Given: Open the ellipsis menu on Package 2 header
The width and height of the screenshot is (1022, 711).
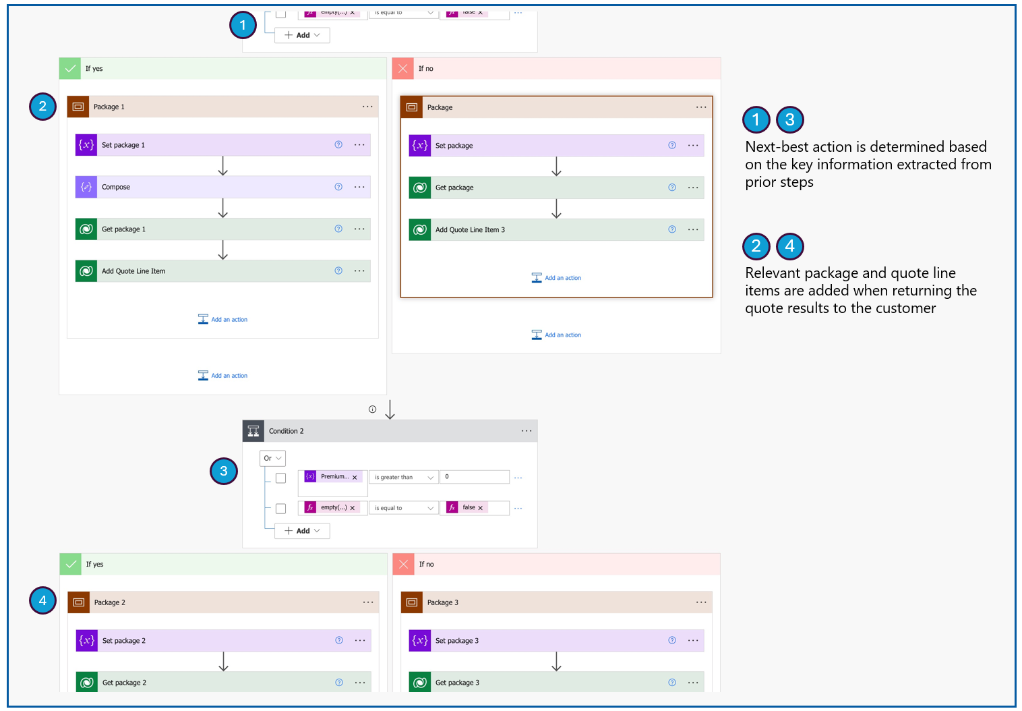Looking at the screenshot, I should coord(368,602).
